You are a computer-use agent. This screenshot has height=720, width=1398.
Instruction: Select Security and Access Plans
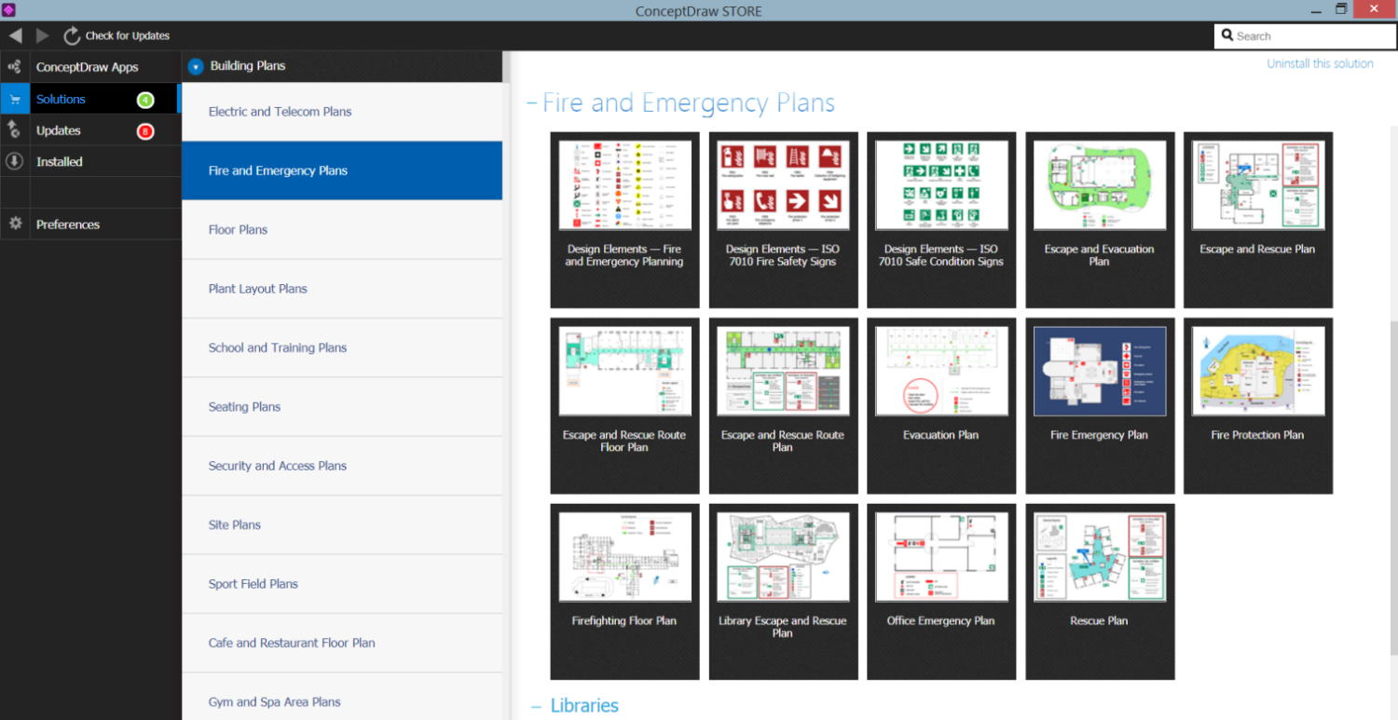[342, 466]
